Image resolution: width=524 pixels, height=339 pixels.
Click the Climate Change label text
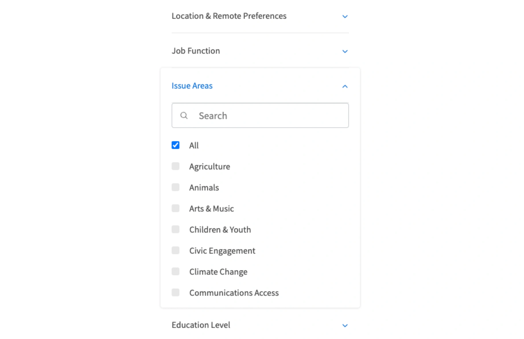(218, 272)
